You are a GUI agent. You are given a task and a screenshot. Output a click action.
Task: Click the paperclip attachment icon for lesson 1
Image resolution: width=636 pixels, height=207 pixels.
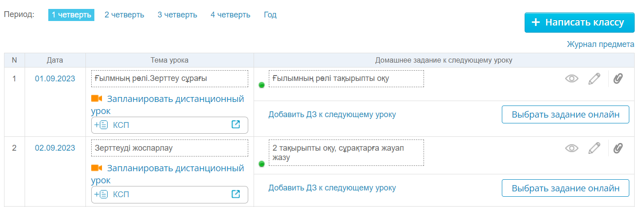(x=618, y=79)
